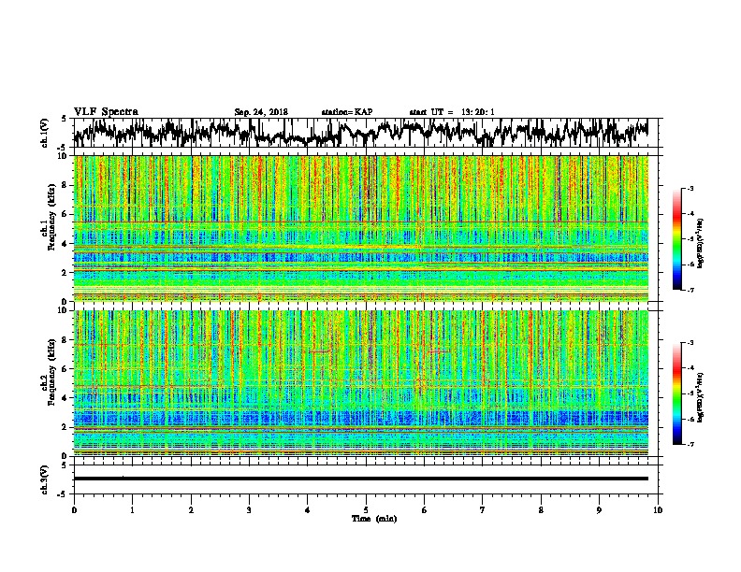Click time axis tick label "7"
This screenshot has height=572, width=741.
tap(483, 510)
